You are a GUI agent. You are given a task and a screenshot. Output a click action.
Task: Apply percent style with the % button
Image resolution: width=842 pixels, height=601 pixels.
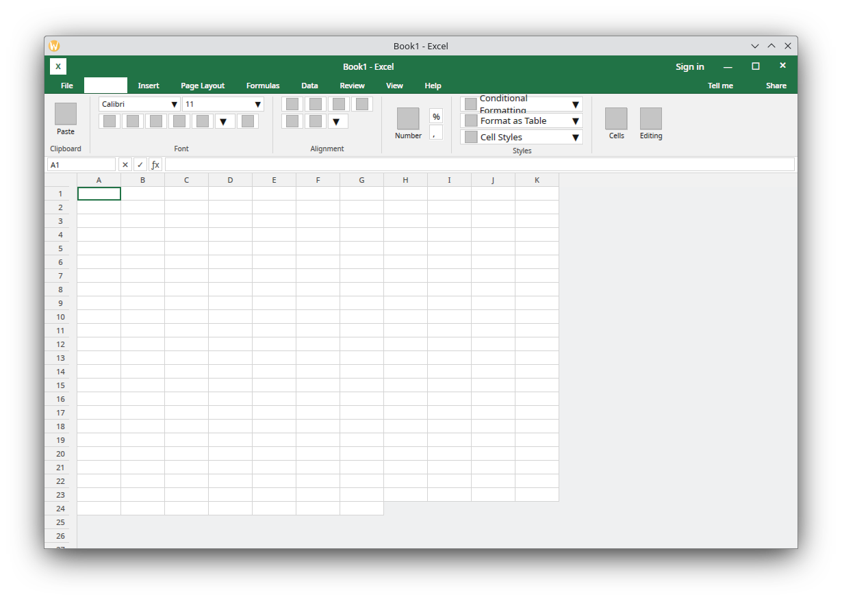[x=436, y=116]
